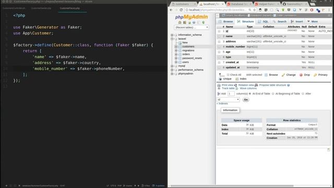This screenshot has width=334, height=188.
Task: Click the Go button
Action: point(246,100)
